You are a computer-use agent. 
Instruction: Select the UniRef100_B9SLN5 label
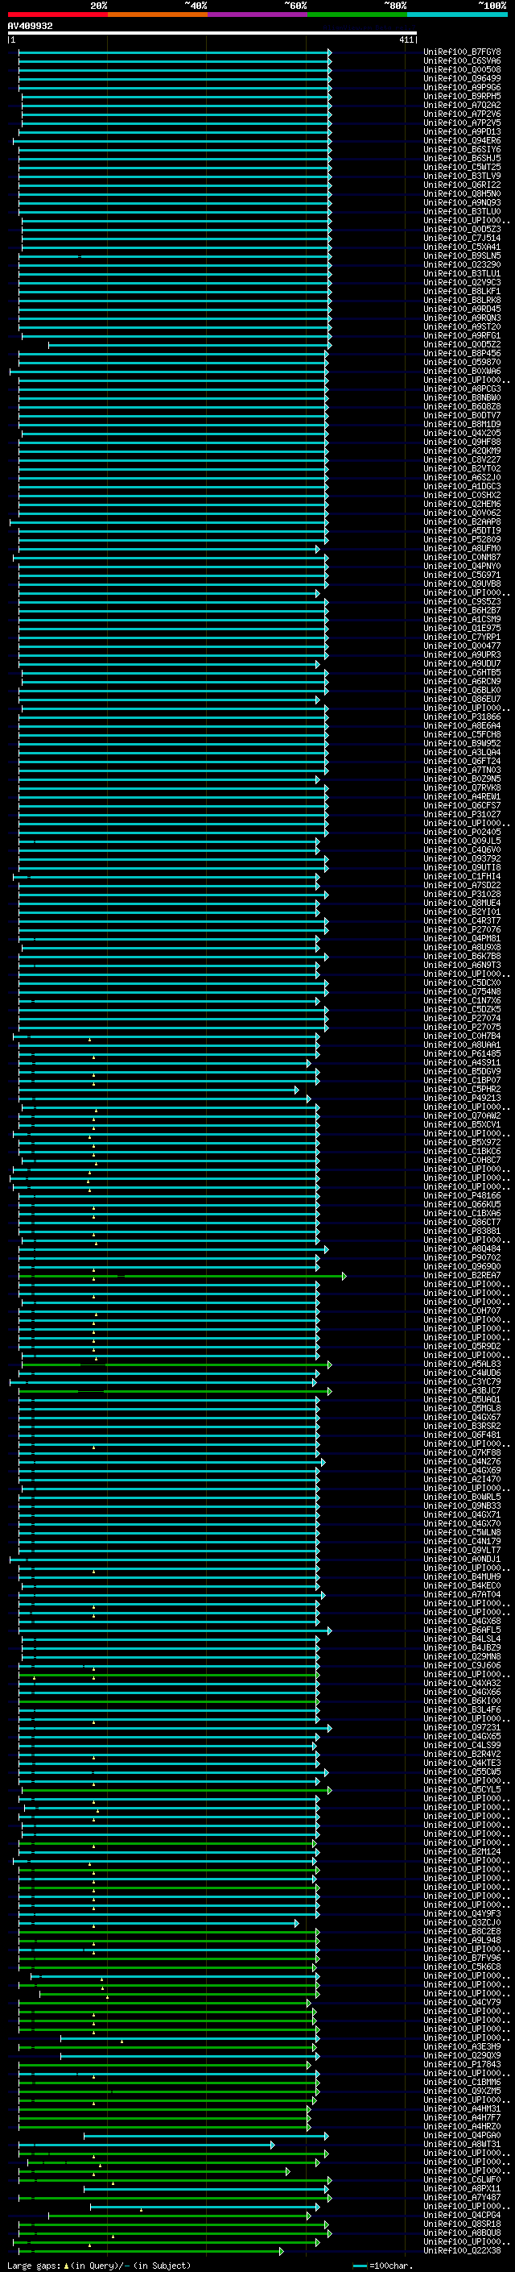point(462,255)
